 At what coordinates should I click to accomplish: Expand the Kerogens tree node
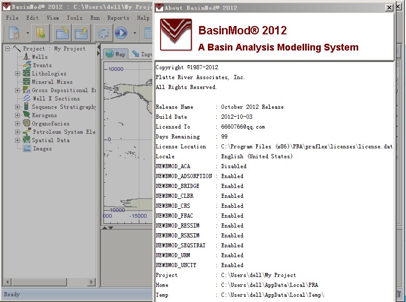[x=17, y=115]
